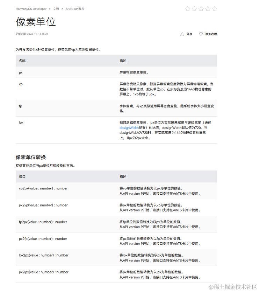The height and width of the screenshot is (292, 259).
Task: Select the px2vp(value : number) interface text
Action: pyautogui.click(x=43, y=205)
